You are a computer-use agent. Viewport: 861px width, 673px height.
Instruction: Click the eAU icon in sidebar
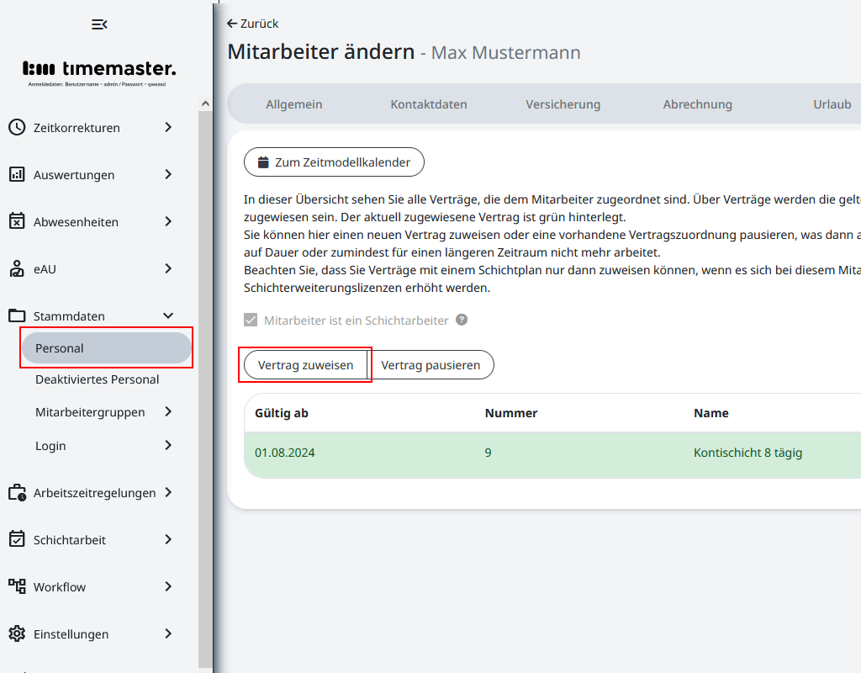click(17, 269)
